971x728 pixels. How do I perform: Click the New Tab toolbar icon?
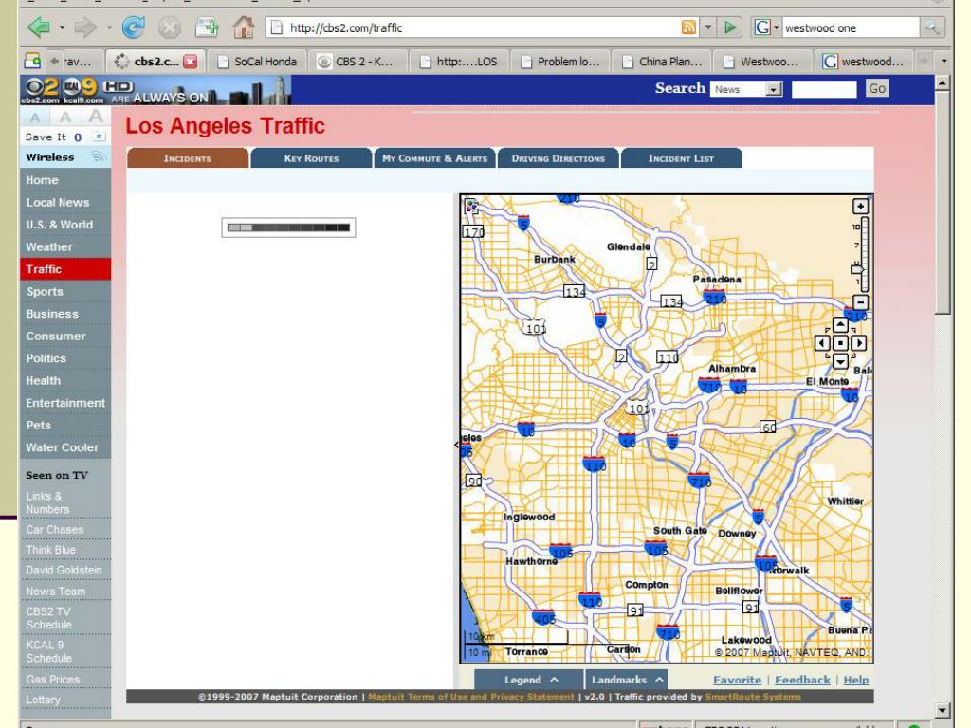pyautogui.click(x=206, y=27)
